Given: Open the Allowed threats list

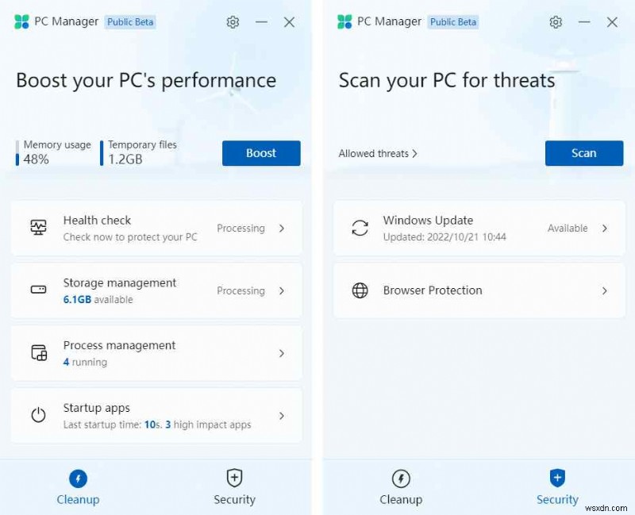Looking at the screenshot, I should (378, 153).
